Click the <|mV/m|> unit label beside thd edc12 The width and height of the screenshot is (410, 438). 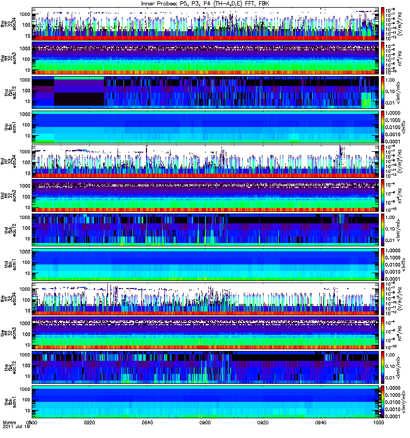coord(398,230)
